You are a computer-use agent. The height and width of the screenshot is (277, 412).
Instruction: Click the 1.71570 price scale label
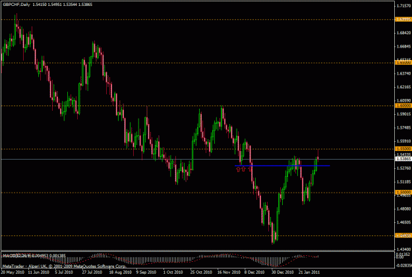pos(404,5)
